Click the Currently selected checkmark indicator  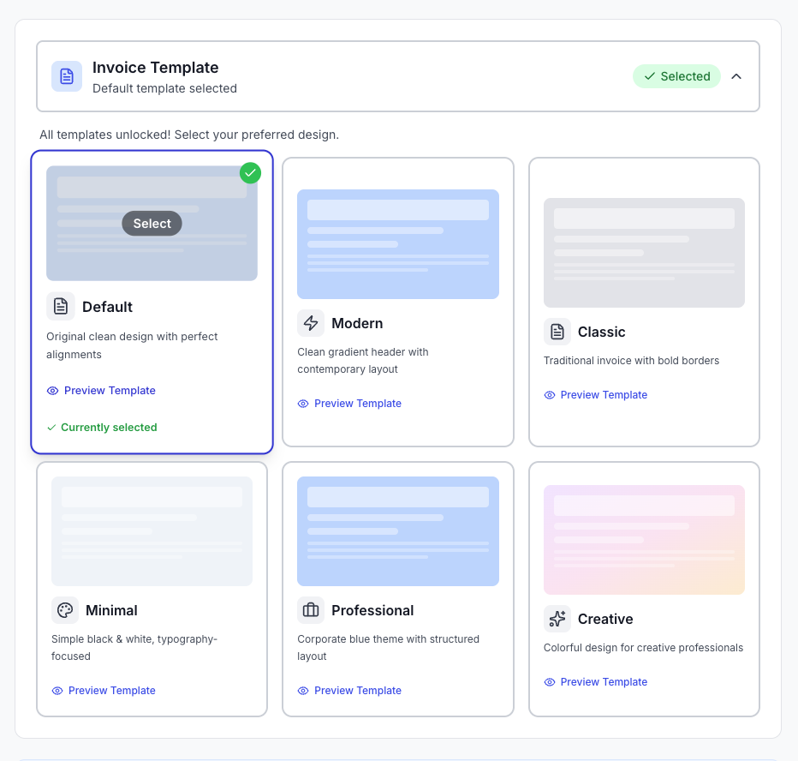51,427
